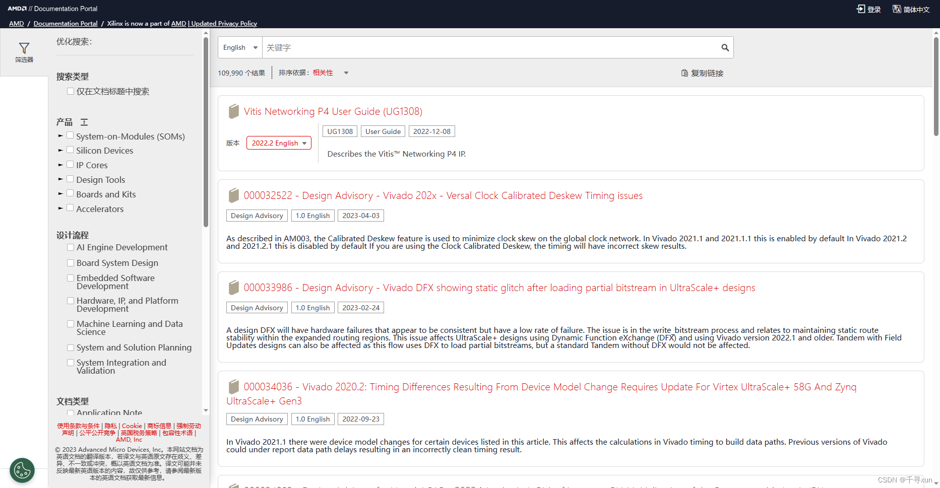Check Machine Learning and Data Science checkbox
This screenshot has height=488, width=940.
tap(71, 324)
